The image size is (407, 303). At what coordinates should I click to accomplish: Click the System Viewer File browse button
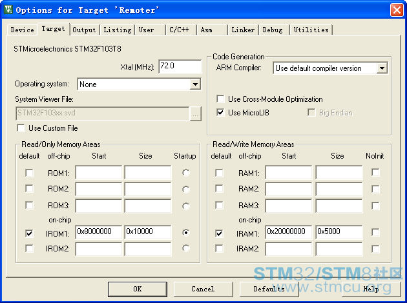(196, 113)
